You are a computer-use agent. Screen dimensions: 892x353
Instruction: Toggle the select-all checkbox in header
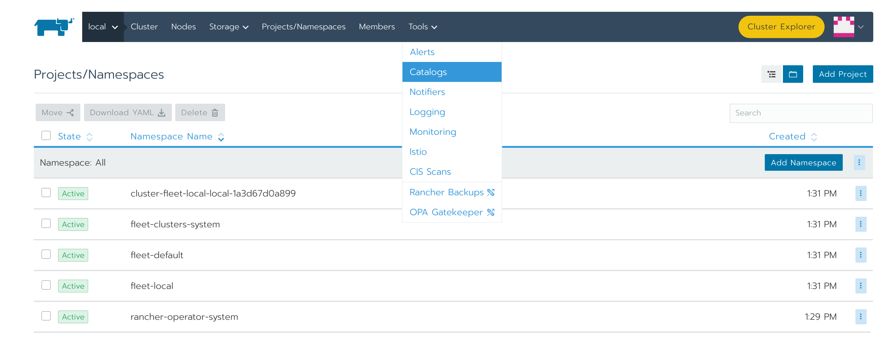pyautogui.click(x=46, y=135)
